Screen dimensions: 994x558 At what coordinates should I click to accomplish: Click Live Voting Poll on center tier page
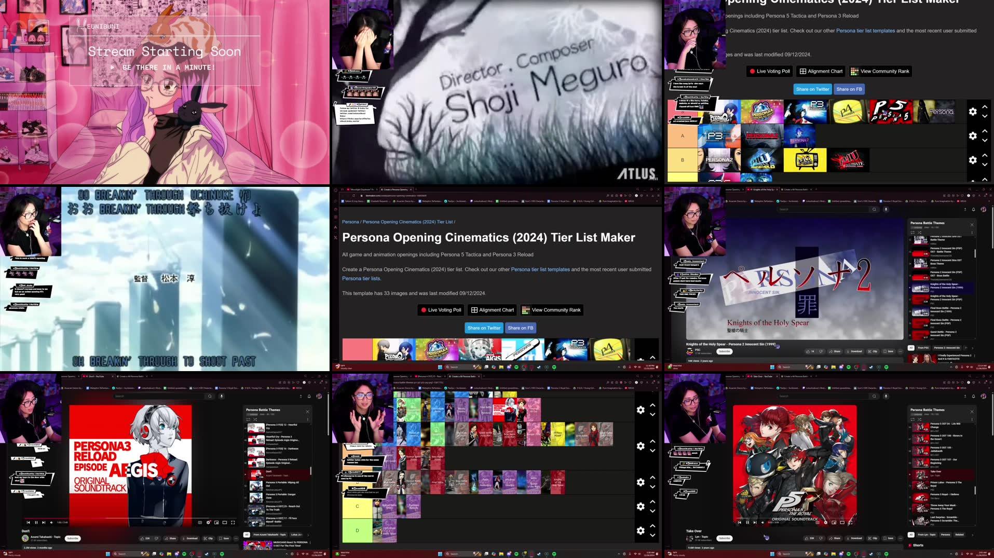click(441, 310)
